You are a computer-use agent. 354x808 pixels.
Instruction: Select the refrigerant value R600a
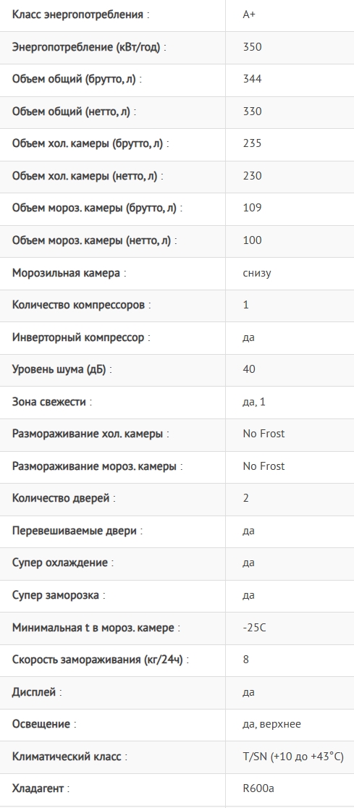pos(258,788)
